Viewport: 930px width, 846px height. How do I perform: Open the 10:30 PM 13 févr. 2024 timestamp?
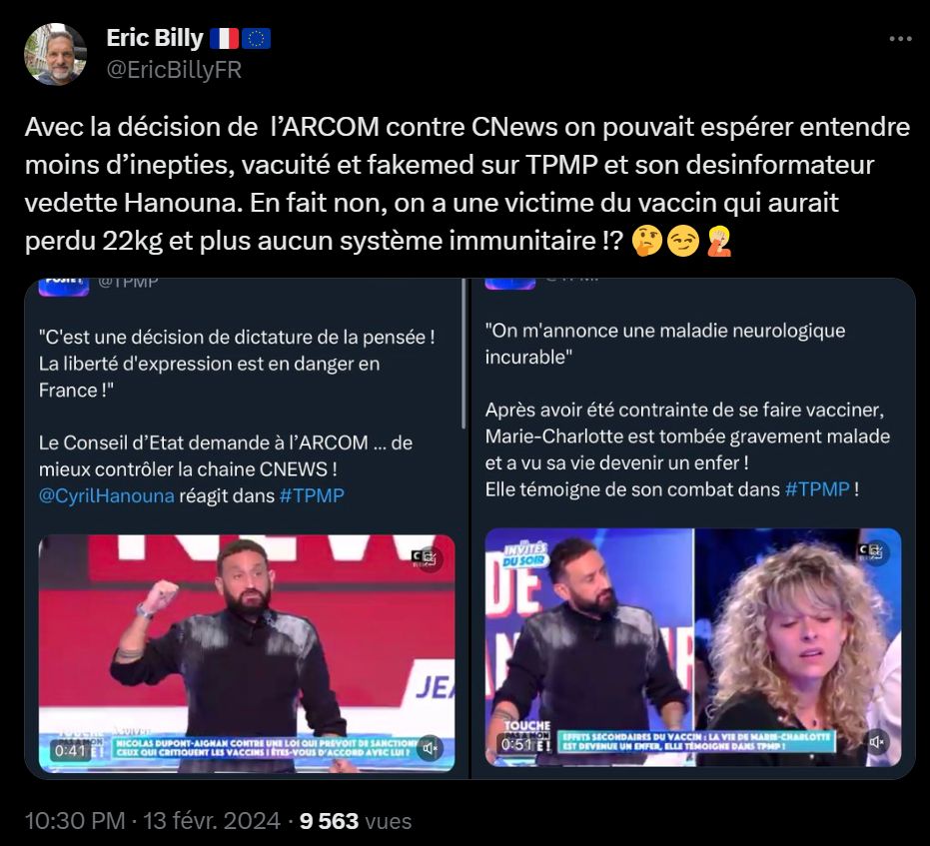point(153,821)
